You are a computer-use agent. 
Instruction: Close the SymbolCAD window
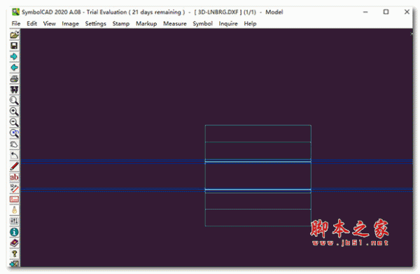click(407, 12)
